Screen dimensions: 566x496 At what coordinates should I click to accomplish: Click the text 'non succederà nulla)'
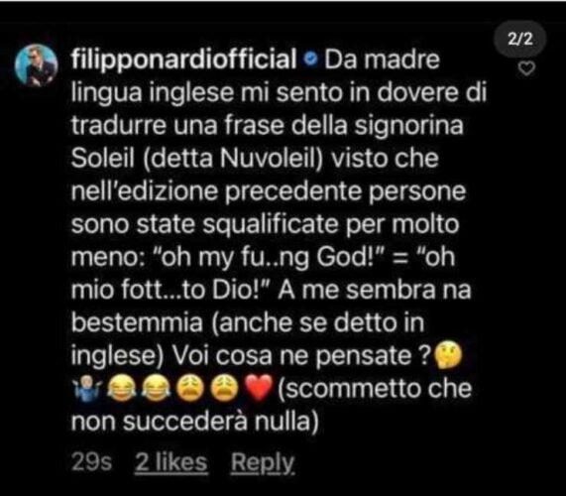tap(195, 422)
